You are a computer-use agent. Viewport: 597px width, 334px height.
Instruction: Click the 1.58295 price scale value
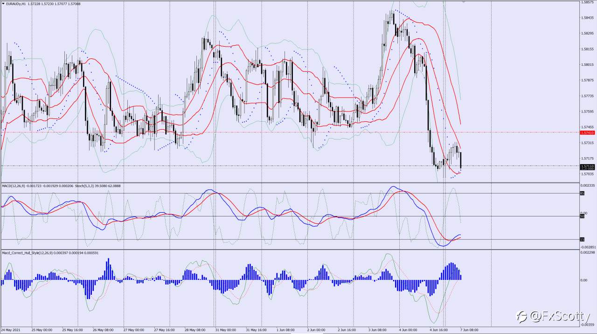tap(587, 34)
